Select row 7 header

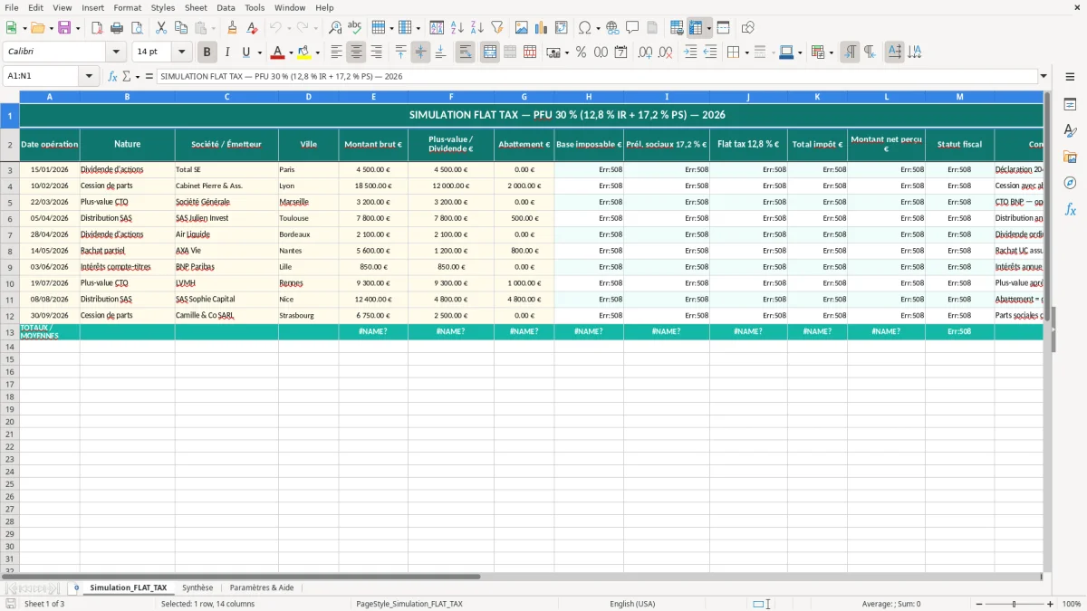click(10, 234)
